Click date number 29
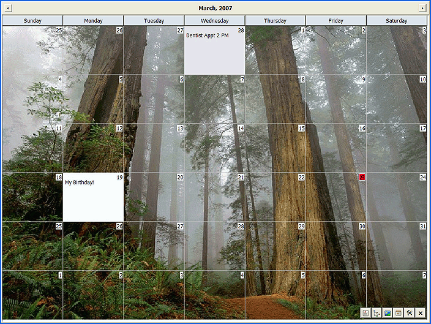Image resolution: width=431 pixels, height=324 pixels. tap(302, 227)
